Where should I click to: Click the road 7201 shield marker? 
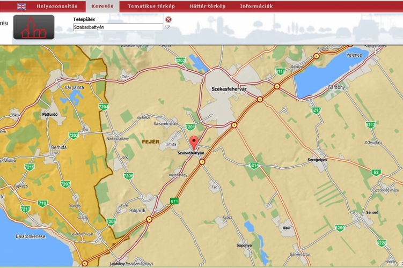(x=189, y=127)
